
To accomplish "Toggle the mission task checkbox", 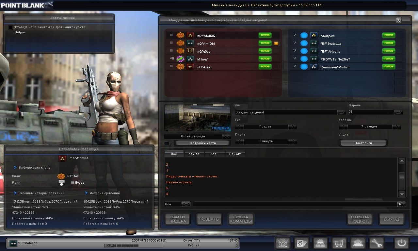I will coord(10,27).
